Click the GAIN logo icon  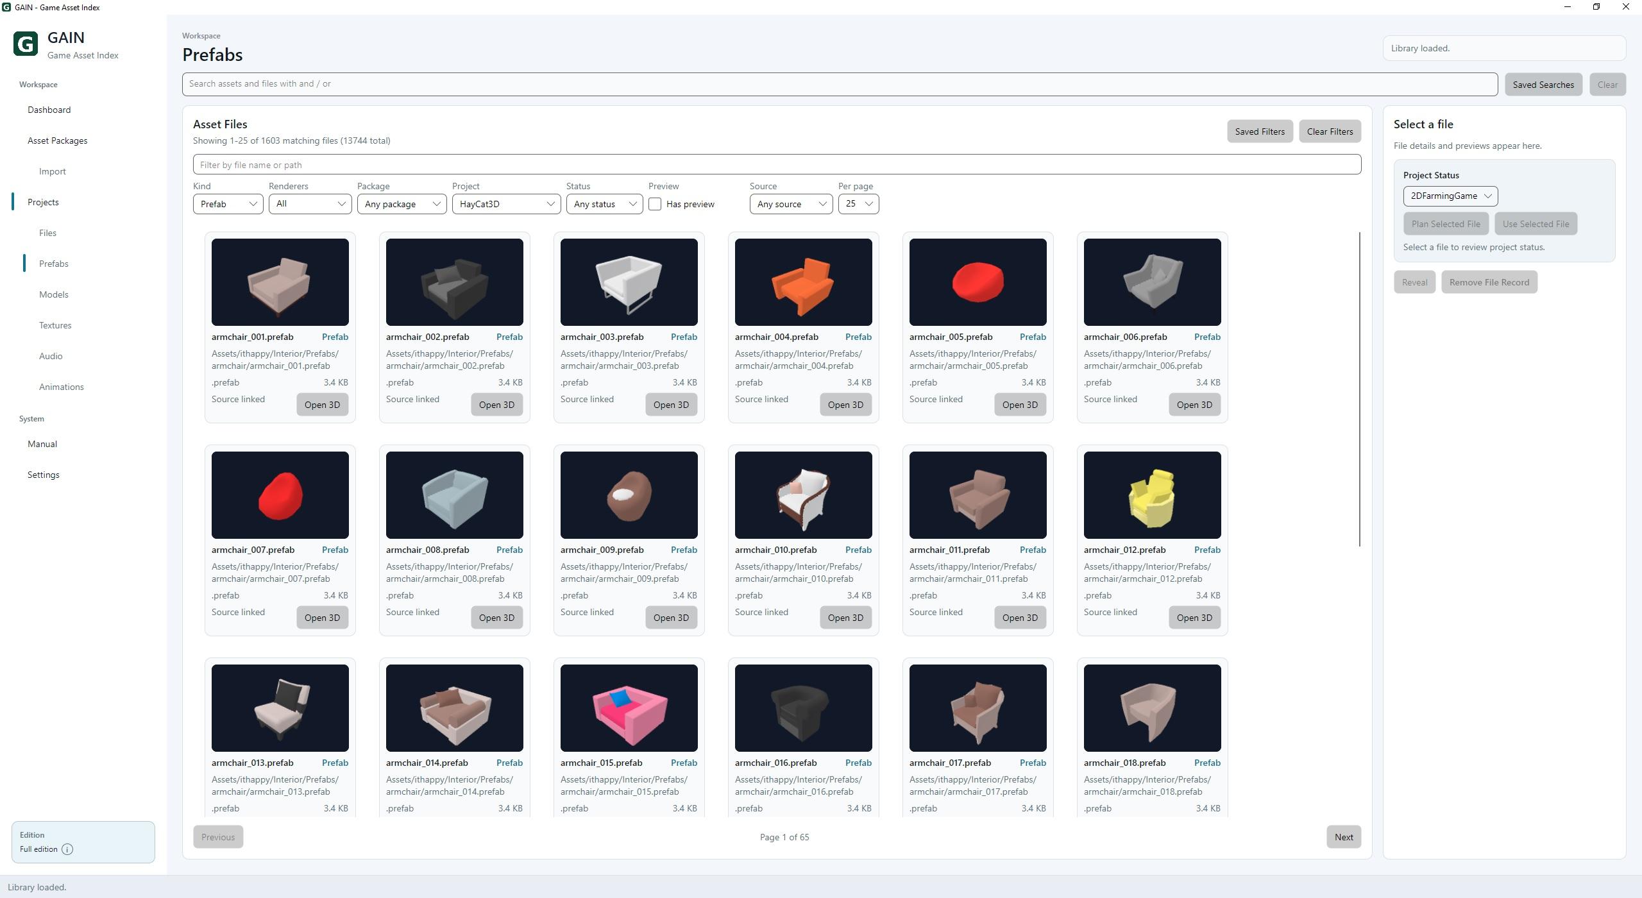[26, 44]
